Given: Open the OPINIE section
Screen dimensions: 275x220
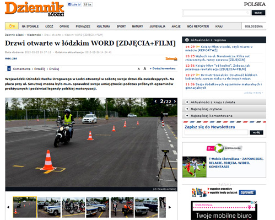Looking at the screenshot, I should 64,26.
